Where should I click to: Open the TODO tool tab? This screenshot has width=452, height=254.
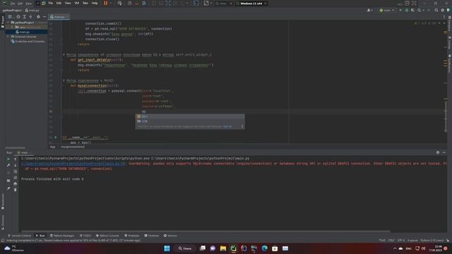pos(85,236)
